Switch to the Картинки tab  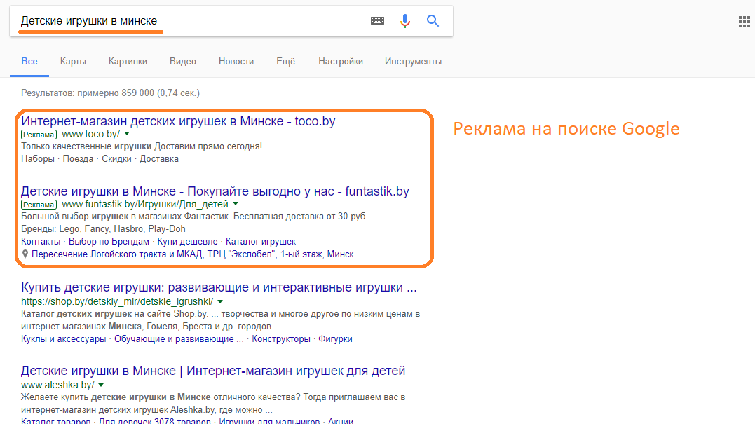[128, 61]
